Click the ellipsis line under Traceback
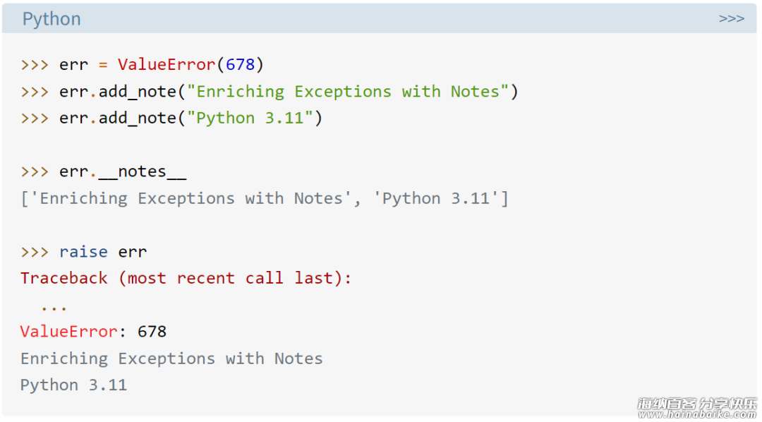 54,307
